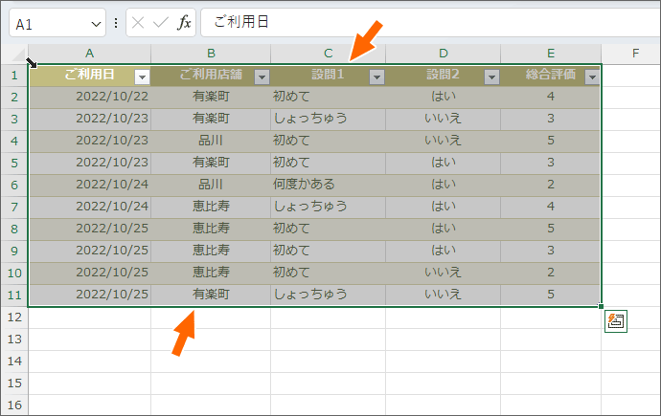Image resolution: width=661 pixels, height=416 pixels.
Task: Select column A header
Action: pos(89,54)
